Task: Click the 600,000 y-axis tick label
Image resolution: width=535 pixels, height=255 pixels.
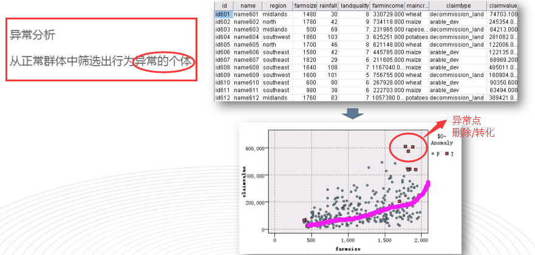Action: point(255,148)
